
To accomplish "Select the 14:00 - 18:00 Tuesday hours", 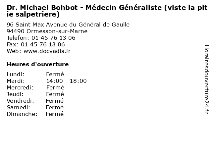I will pyautogui.click(x=66, y=81).
